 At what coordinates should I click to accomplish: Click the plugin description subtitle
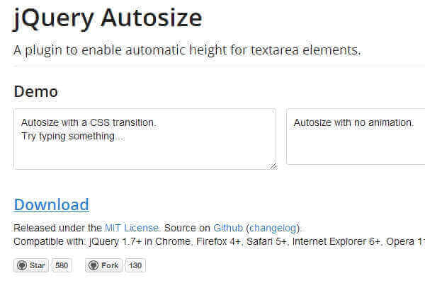pyautogui.click(x=187, y=50)
